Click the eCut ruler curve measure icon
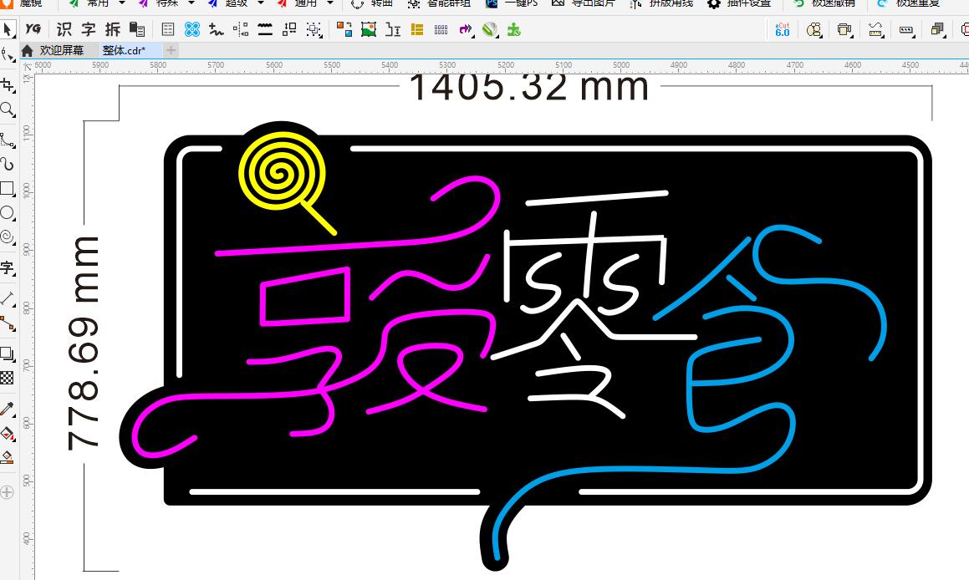Viewport: 969px width, 580px height. pos(875,29)
